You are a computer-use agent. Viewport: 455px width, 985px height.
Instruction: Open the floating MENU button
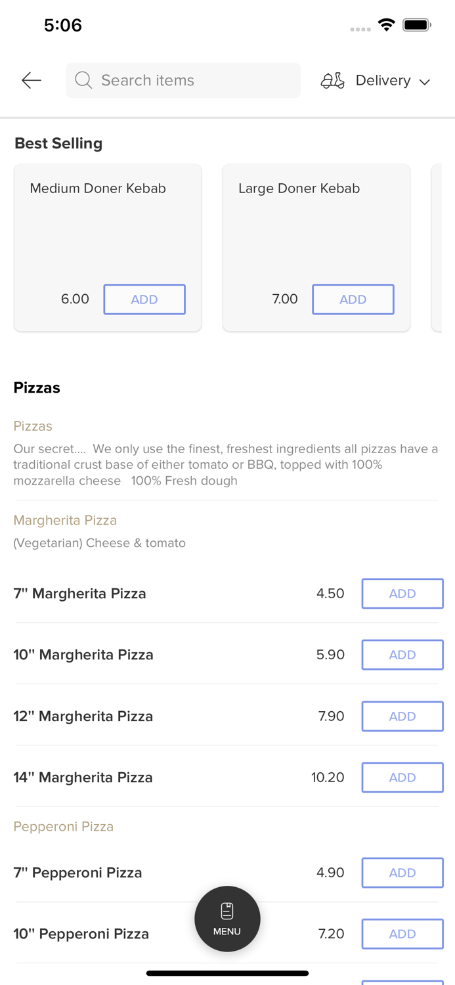point(227,918)
